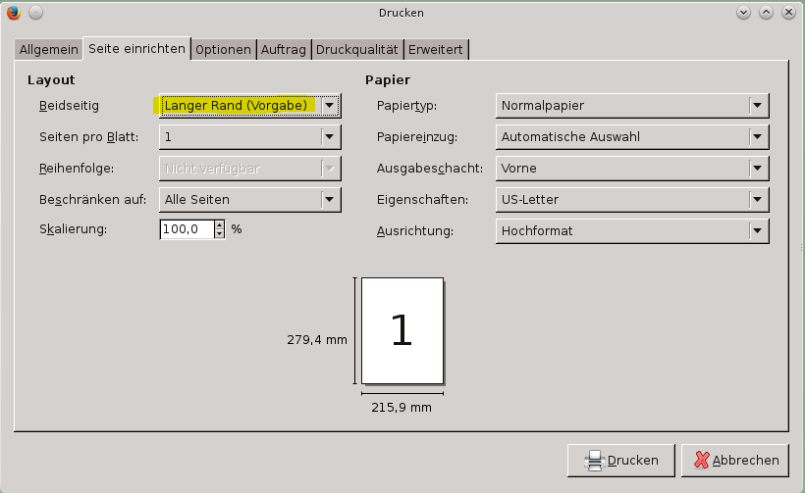This screenshot has width=805, height=493.
Task: Click the Seiten pro Blatt label
Action: click(x=88, y=137)
